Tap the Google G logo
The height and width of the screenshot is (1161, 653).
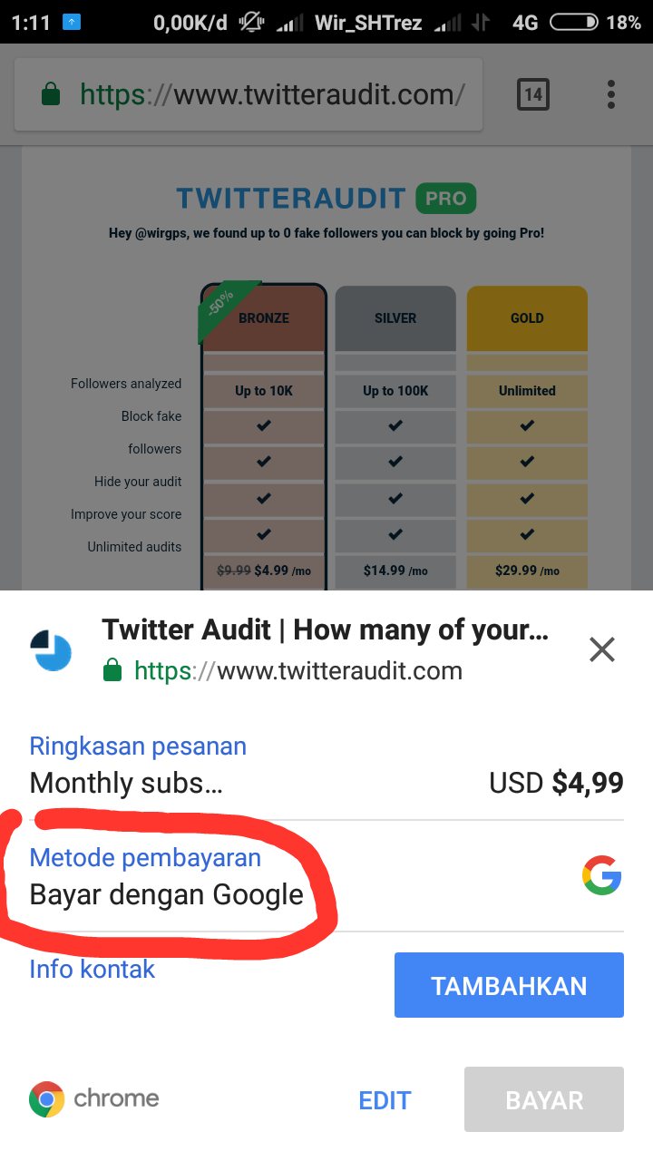[x=602, y=876]
